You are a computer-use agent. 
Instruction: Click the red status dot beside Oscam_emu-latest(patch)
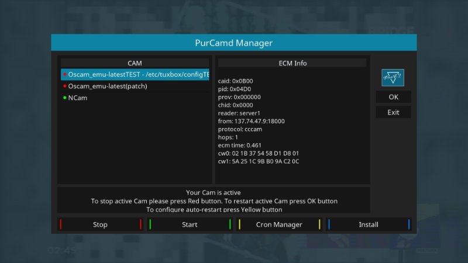[65, 86]
